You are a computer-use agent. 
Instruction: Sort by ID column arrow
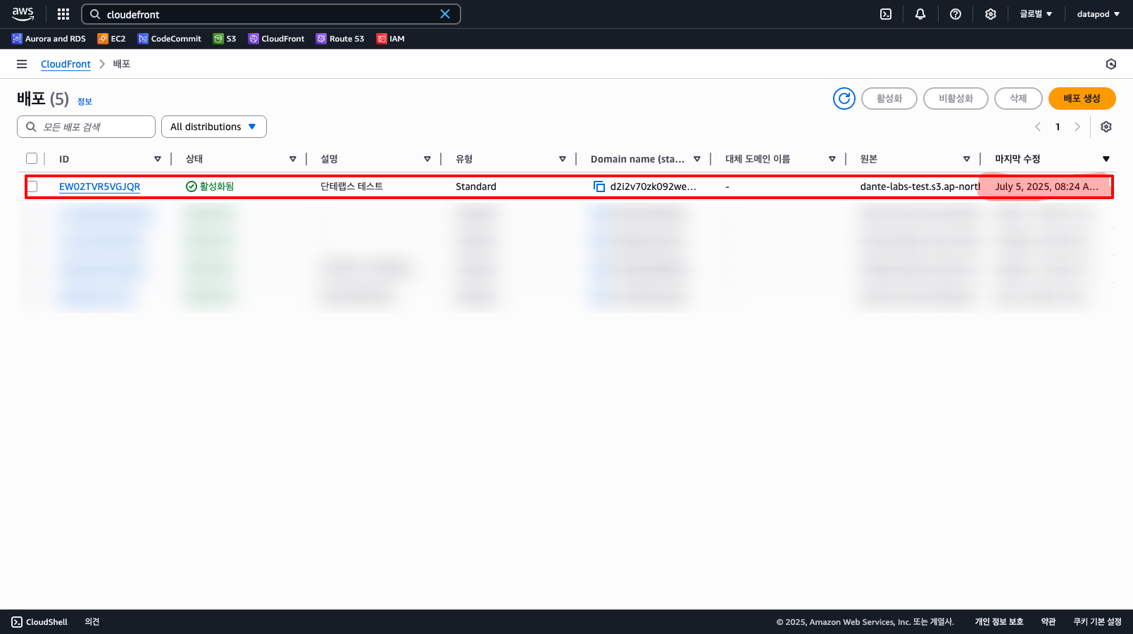158,159
